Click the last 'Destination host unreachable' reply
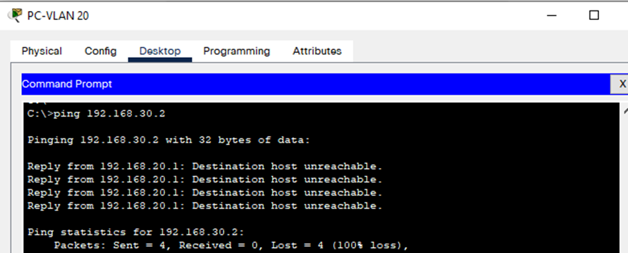Viewport: 628px width, 253px height. point(205,206)
